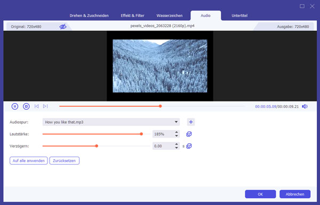Screen dimensions: 320x205
Task: Open the Wasserzeichen tab
Action: coord(170,15)
